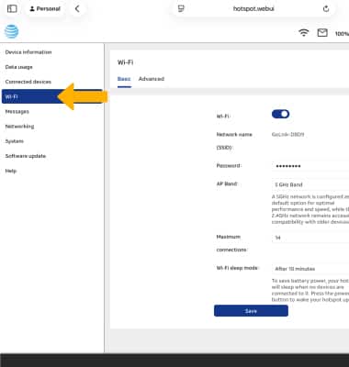Open the messages envelope icon
Viewport: 349px width, 367px height.
click(x=322, y=32)
